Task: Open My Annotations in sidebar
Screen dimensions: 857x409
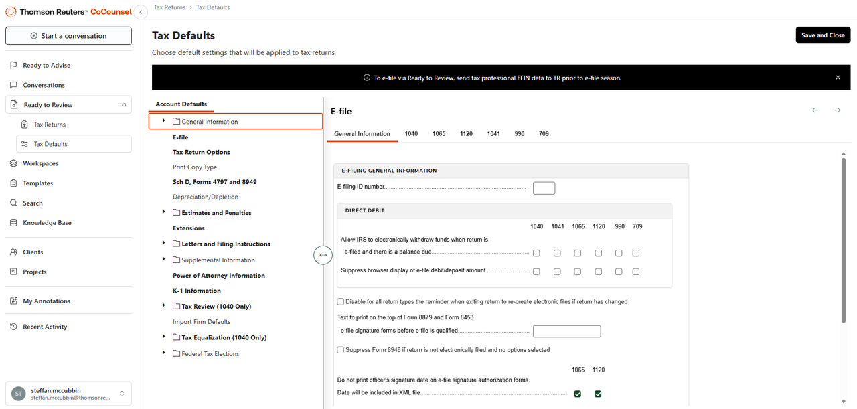Action: click(x=46, y=301)
